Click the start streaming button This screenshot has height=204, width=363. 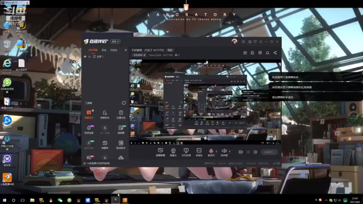pos(269,152)
